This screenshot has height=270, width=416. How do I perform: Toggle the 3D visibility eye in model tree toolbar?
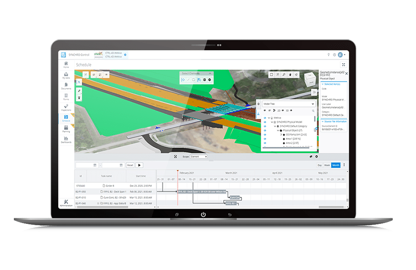[291, 110]
